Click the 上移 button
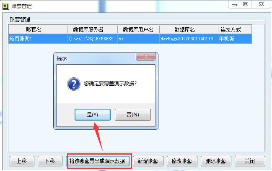The height and width of the screenshot is (171, 272). coord(22,161)
